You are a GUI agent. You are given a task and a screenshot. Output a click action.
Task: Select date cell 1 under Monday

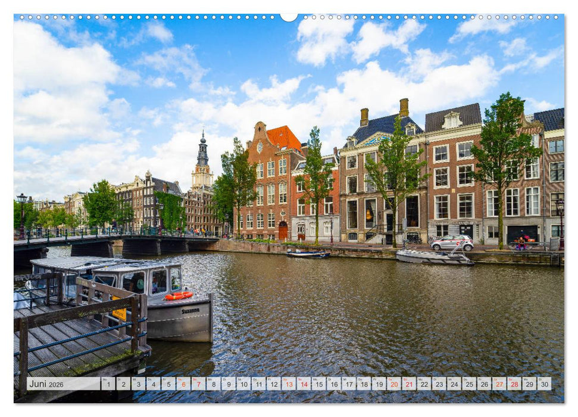click(108, 386)
